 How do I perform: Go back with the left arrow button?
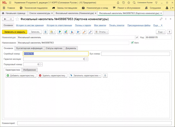(x=5, y=19)
